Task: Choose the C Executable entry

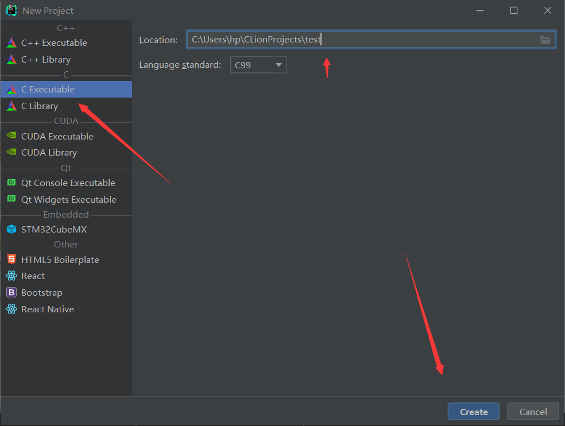Action: [x=66, y=90]
